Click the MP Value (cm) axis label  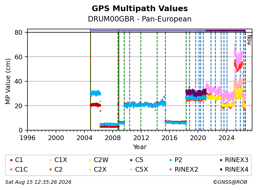click(8, 81)
